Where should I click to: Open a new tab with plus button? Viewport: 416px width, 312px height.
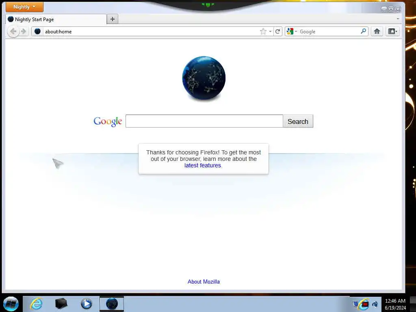[x=113, y=19]
